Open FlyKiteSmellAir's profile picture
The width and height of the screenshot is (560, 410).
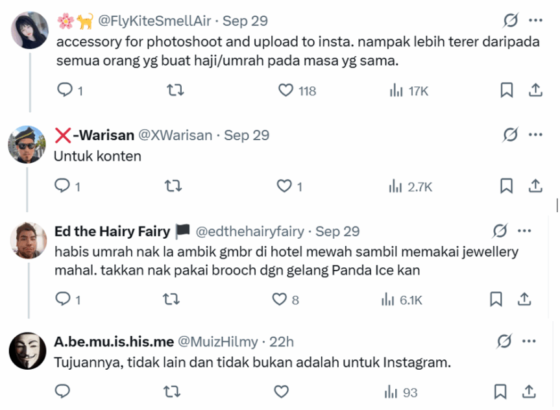[30, 30]
